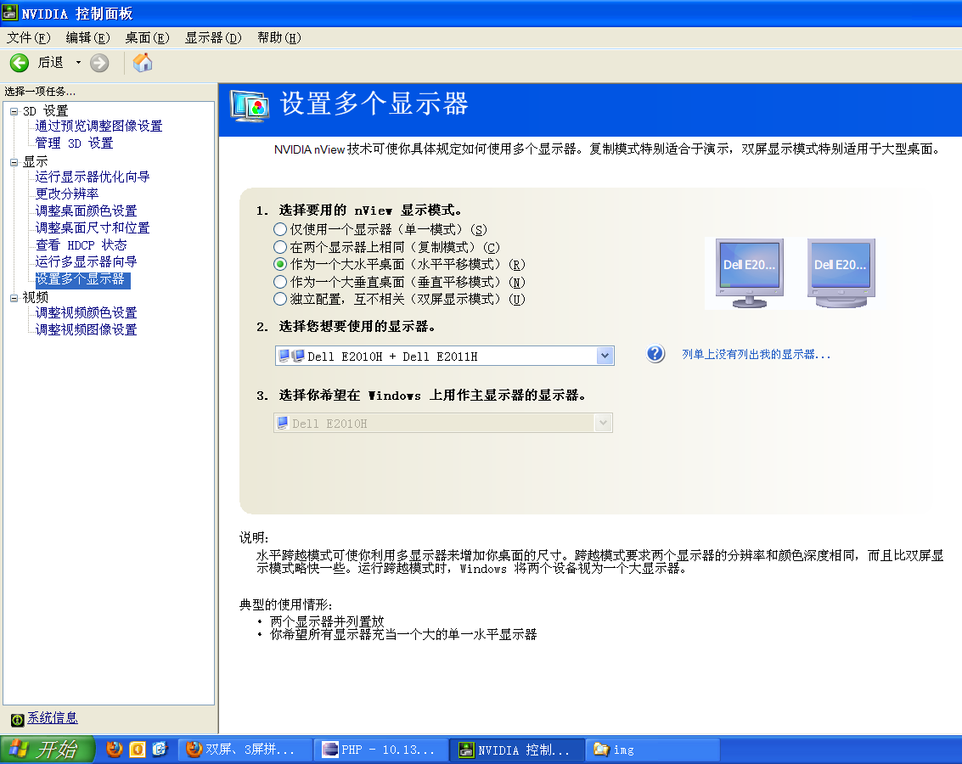Click the right Dell E20 monitor thumbnail
The image size is (962, 764).
click(841, 272)
